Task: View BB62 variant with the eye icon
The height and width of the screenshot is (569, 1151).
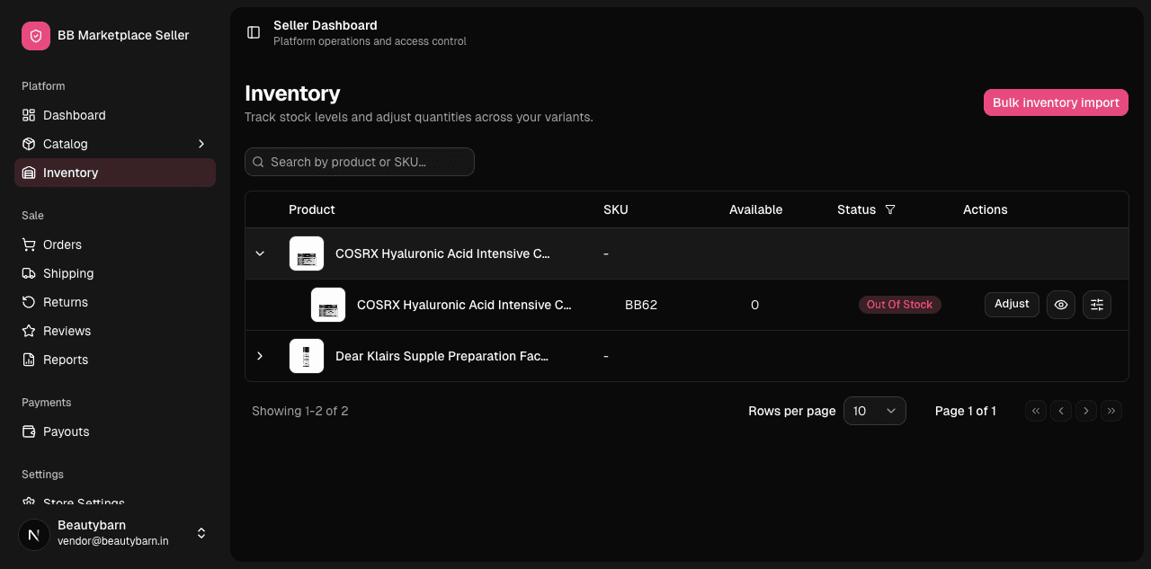Action: [1061, 305]
